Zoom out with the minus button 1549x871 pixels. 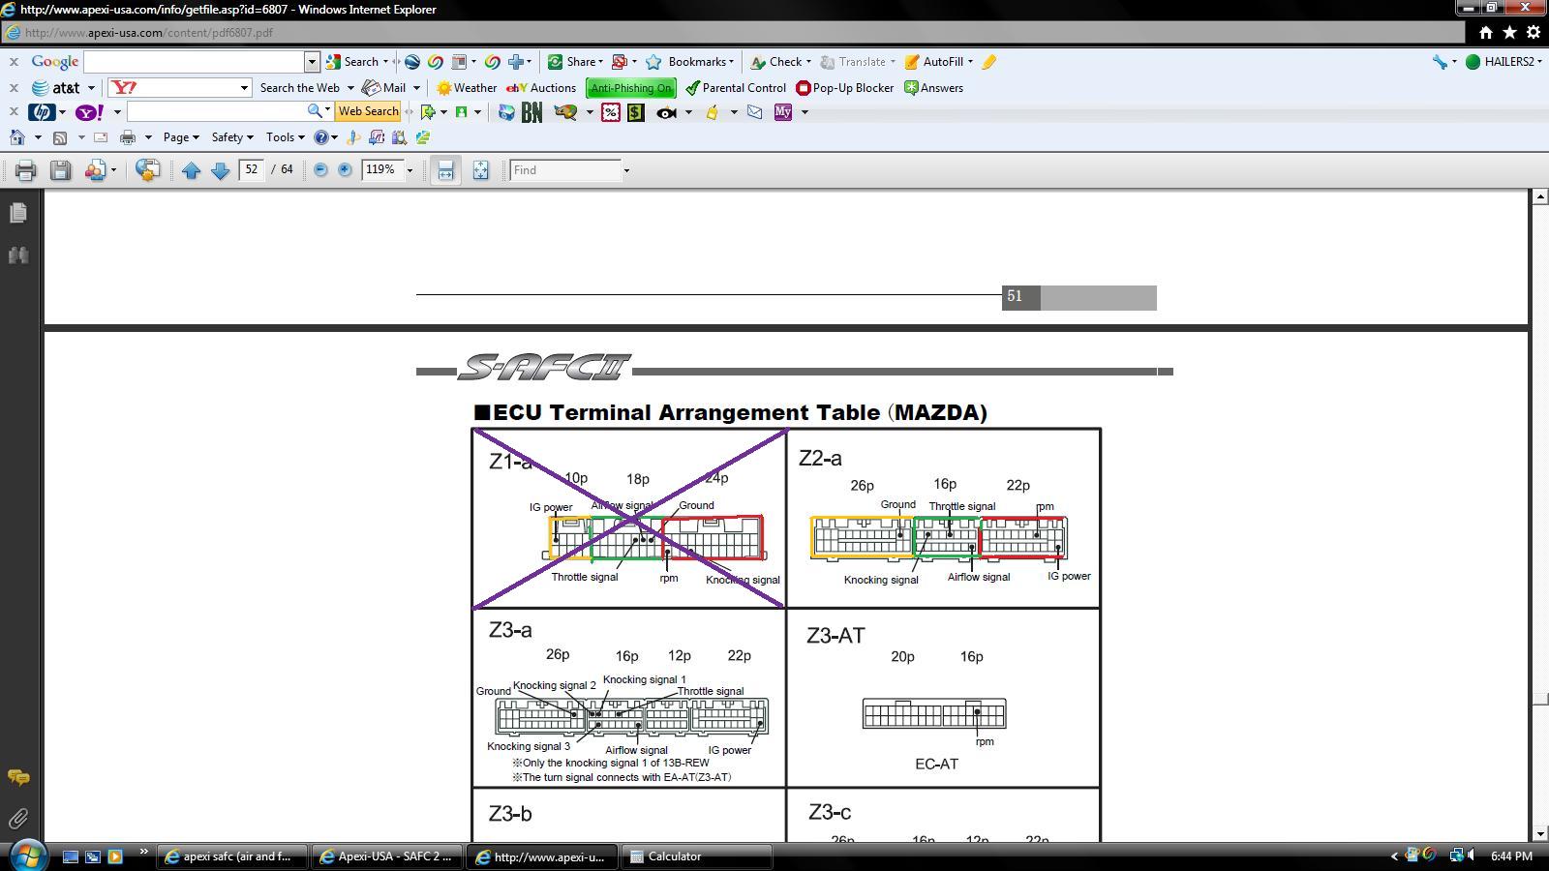point(320,169)
